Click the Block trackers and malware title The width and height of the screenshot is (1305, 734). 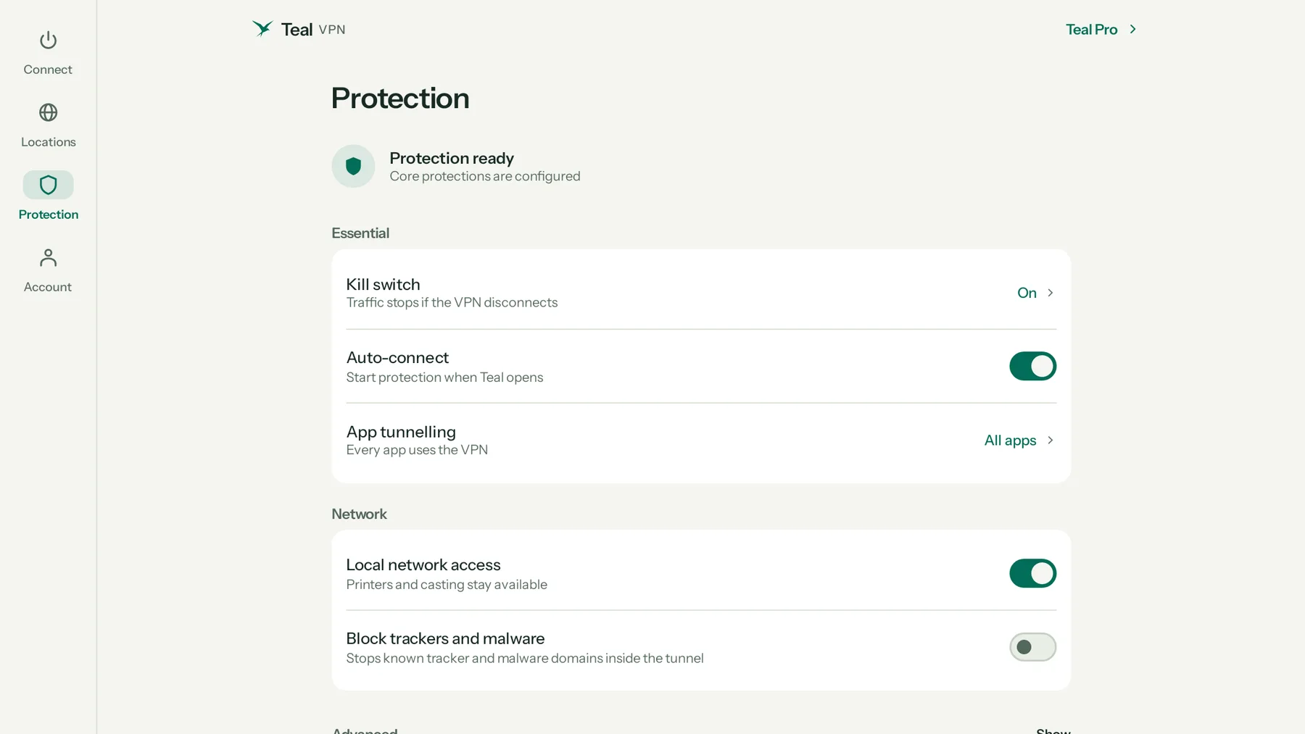point(445,638)
